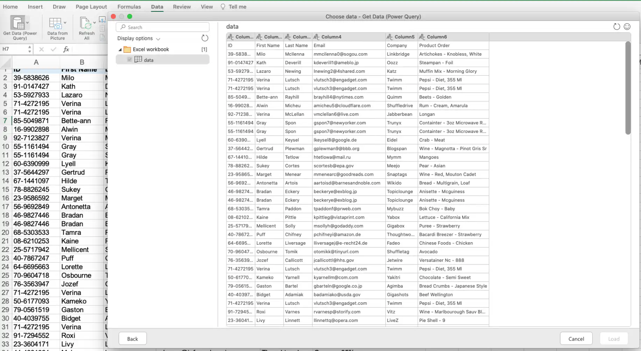
Task: Click the Tell me lightbulb icon
Action: [x=223, y=7]
